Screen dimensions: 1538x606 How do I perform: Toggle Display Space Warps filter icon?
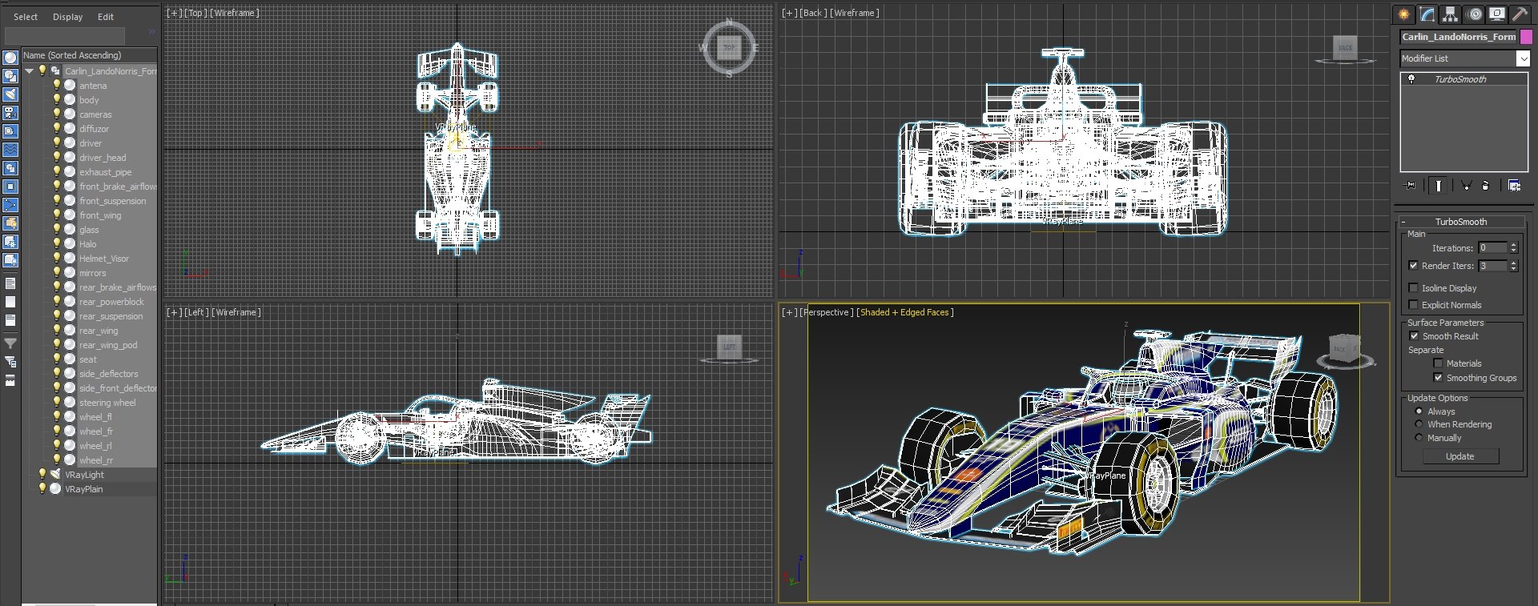point(10,150)
